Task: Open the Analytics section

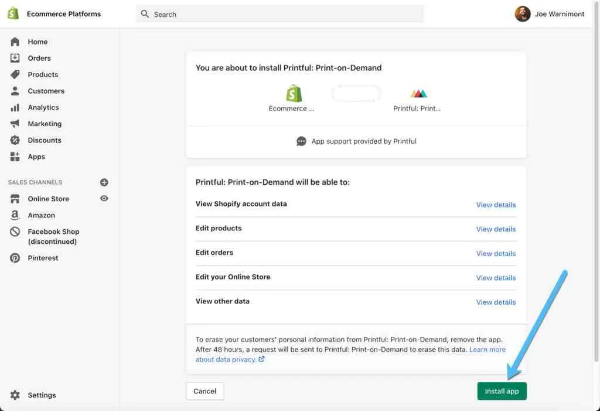Action: 43,108
